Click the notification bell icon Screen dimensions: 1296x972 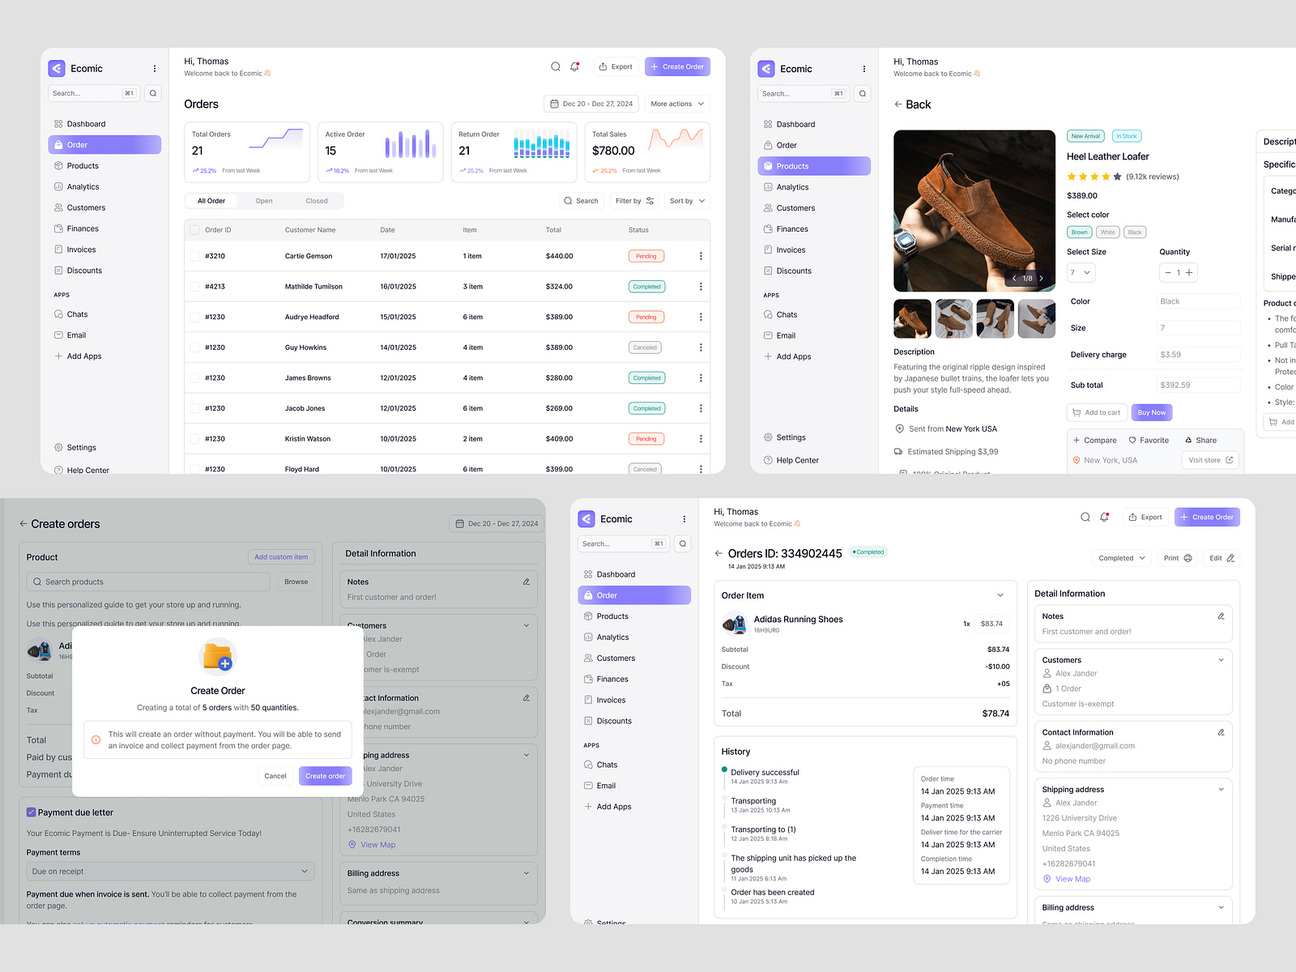click(x=575, y=66)
